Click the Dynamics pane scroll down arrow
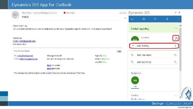 (x=181, y=97)
